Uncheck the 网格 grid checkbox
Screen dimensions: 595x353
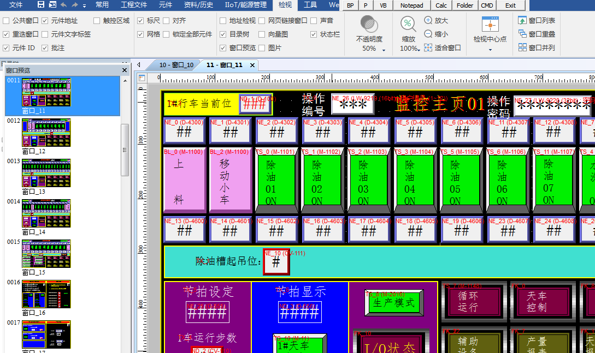pos(140,34)
